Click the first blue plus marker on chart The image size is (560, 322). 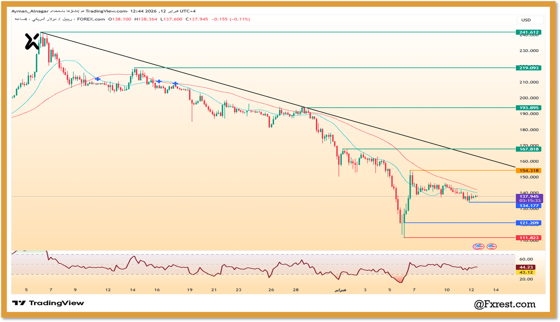[97, 79]
